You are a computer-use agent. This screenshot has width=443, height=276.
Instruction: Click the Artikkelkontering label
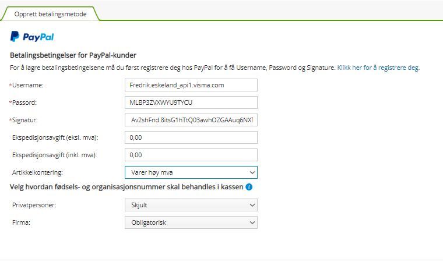click(37, 173)
